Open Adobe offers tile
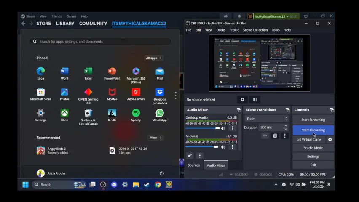Viewport: 359px width, 202px height. [136, 94]
